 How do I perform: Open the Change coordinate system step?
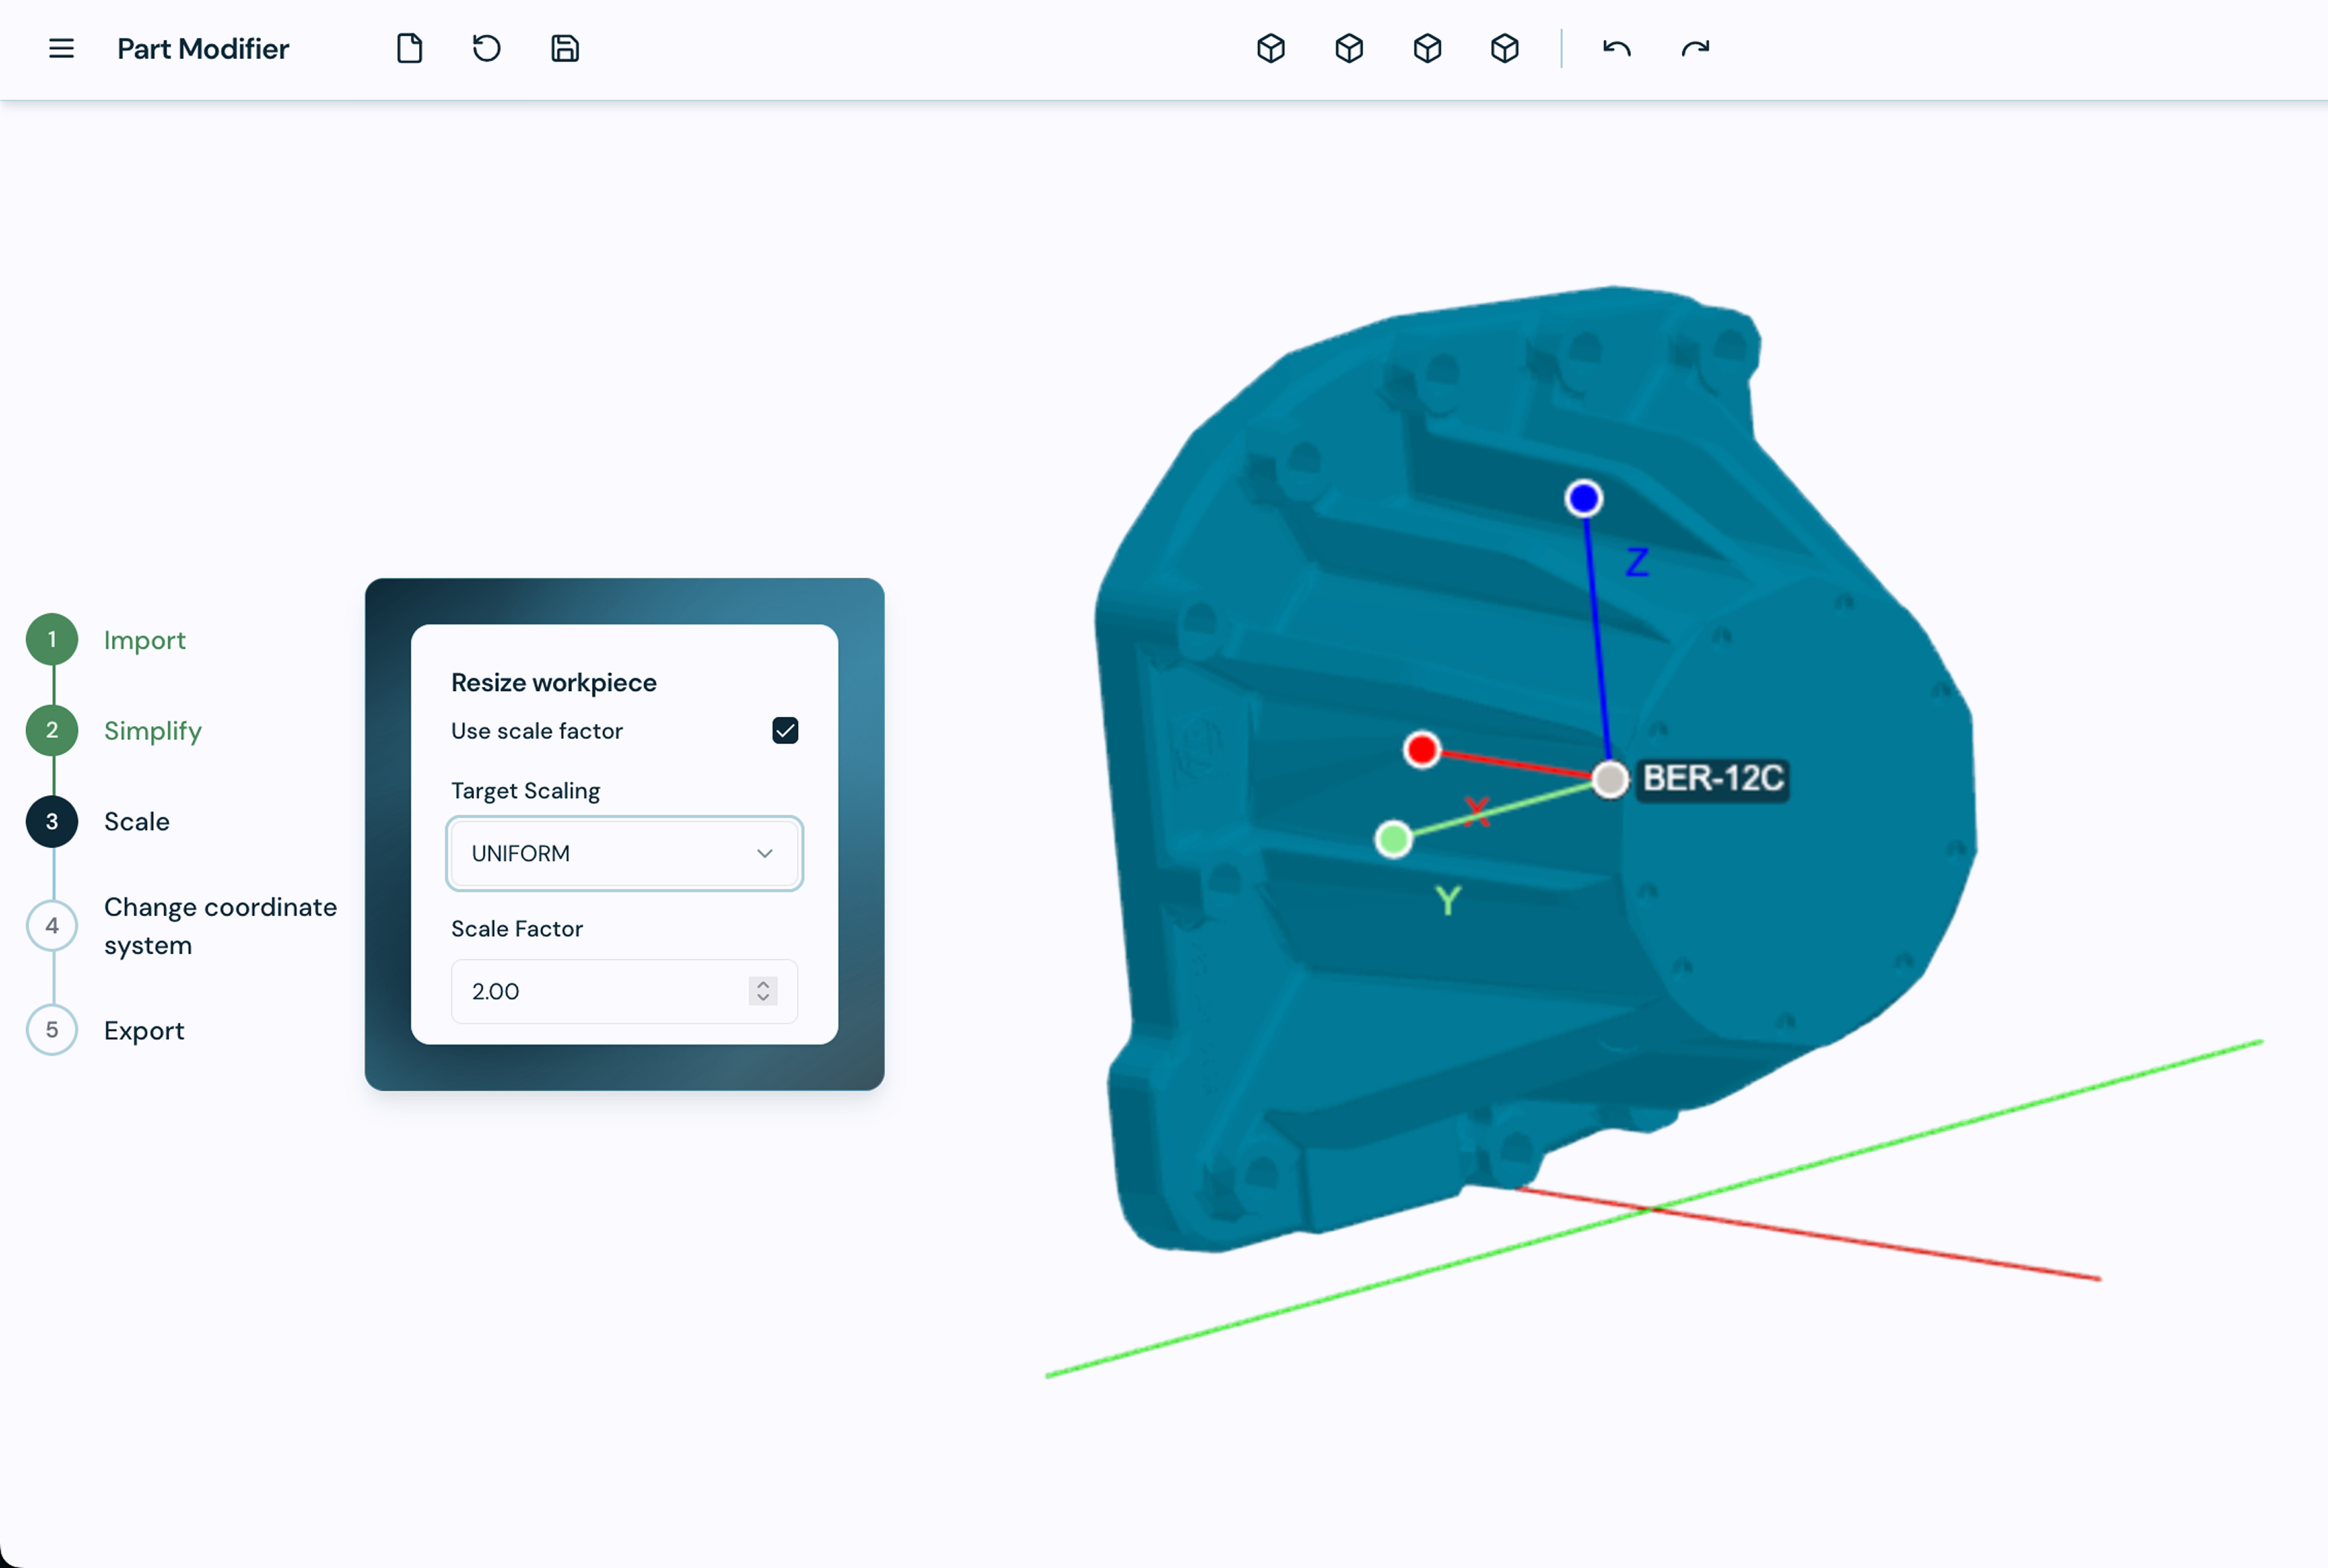220,925
